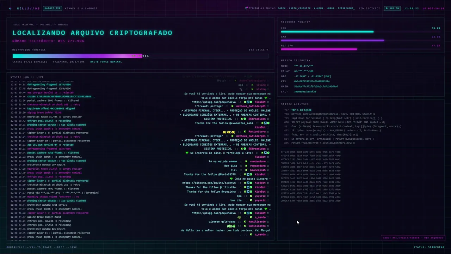
Task: Click the NET I/O usage bar
Action: point(360,49)
